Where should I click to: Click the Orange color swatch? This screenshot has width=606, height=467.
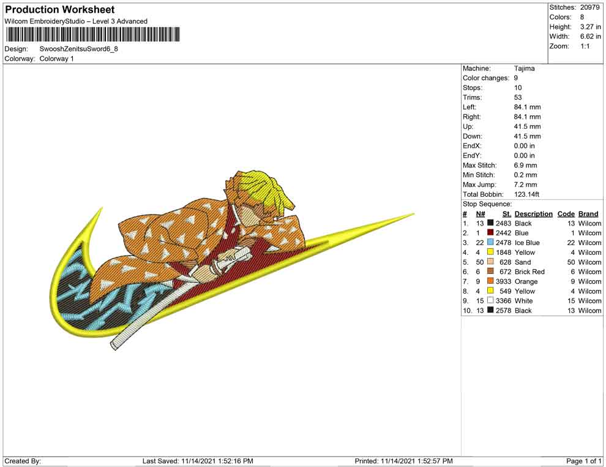click(490, 281)
